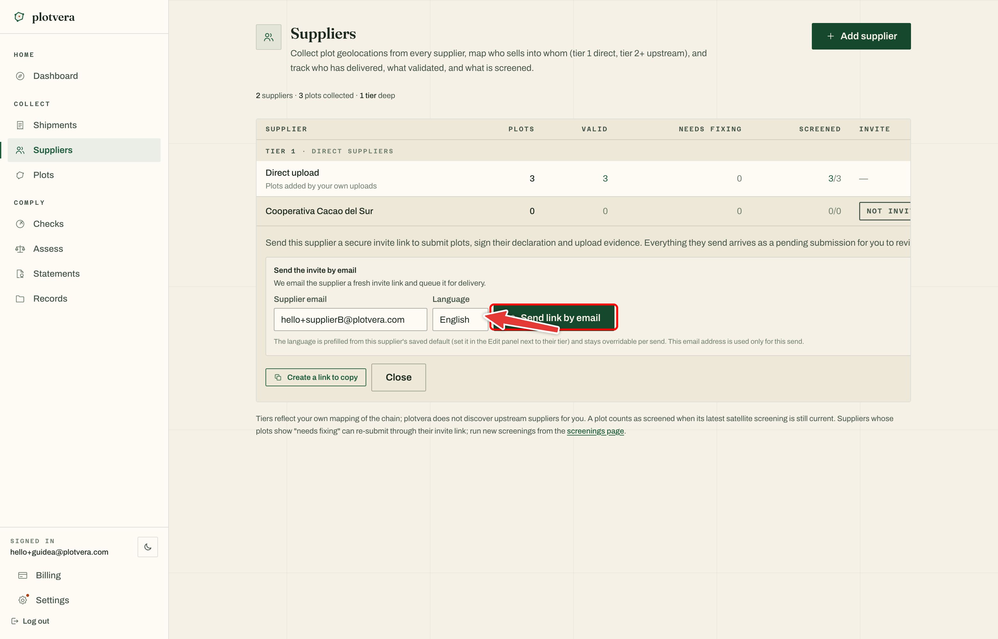
Task: Click the SUPPLIER column header
Action: click(x=286, y=129)
